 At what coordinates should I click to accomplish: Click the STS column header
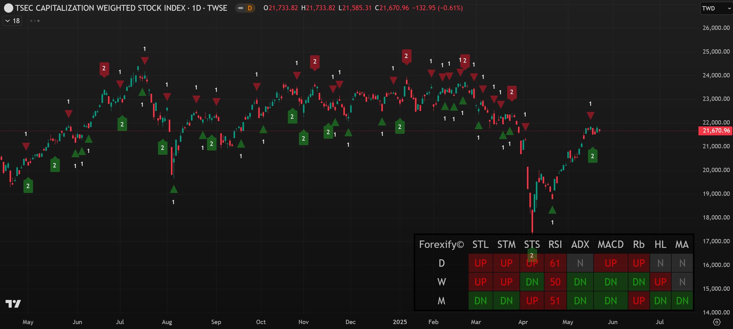pos(532,245)
